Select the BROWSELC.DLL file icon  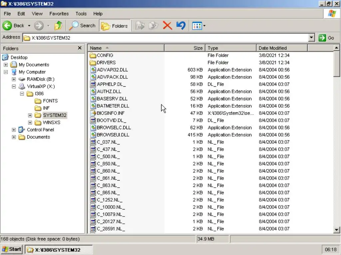[x=93, y=127]
